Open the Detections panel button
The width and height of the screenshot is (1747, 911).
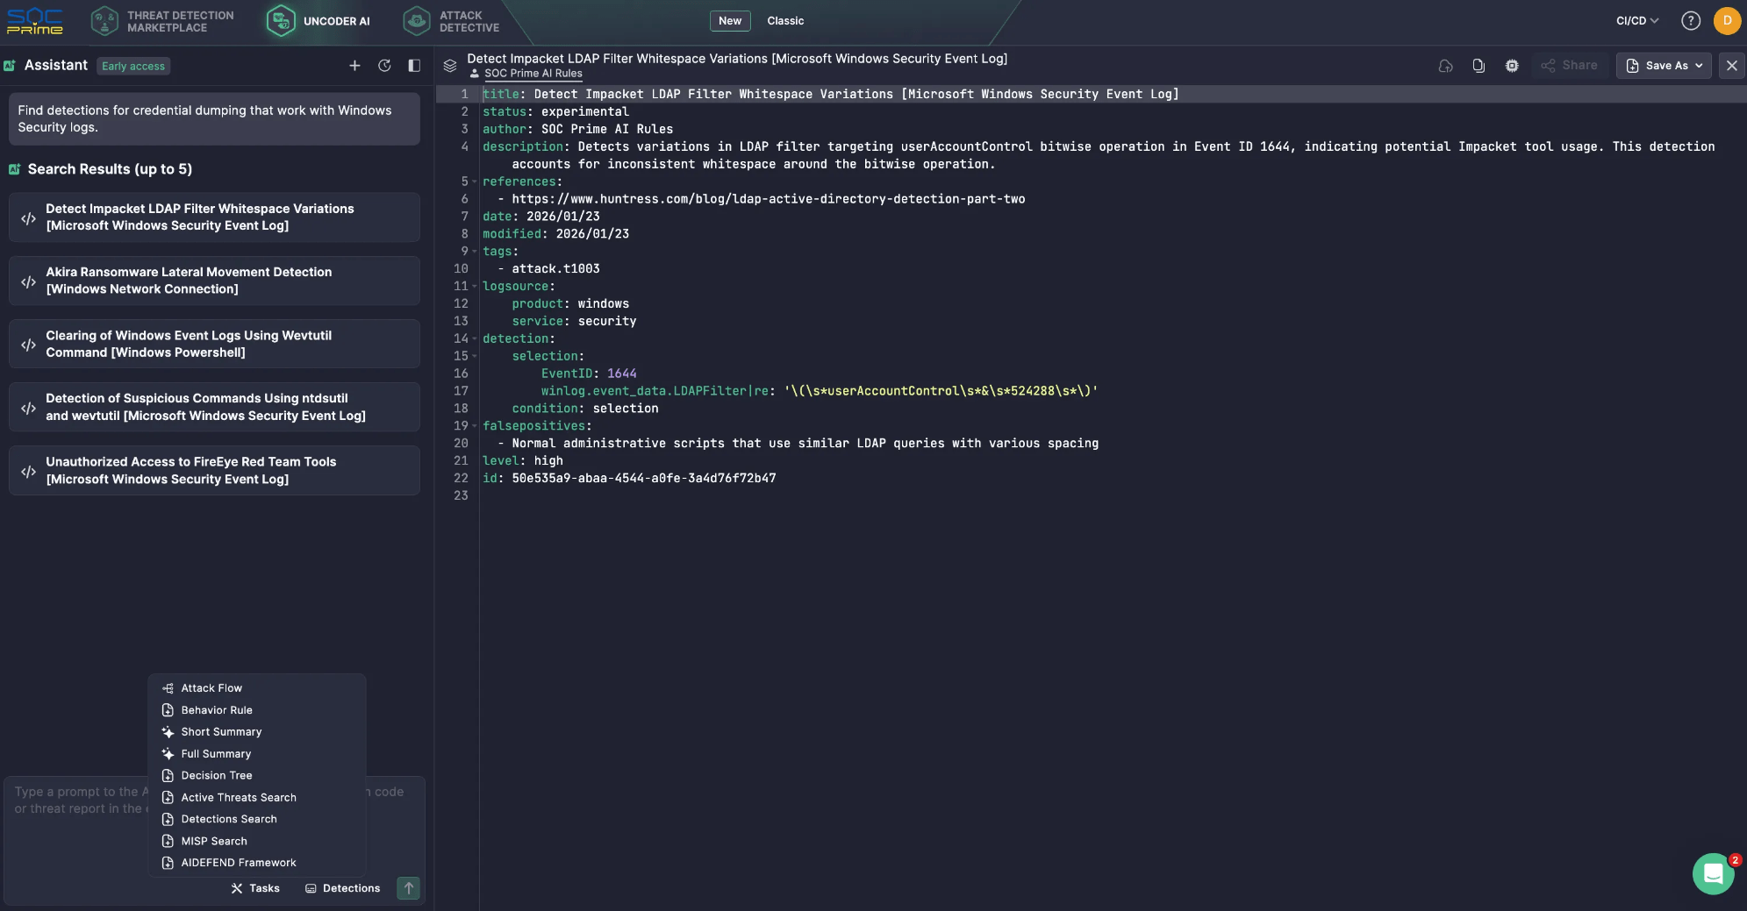tap(343, 888)
